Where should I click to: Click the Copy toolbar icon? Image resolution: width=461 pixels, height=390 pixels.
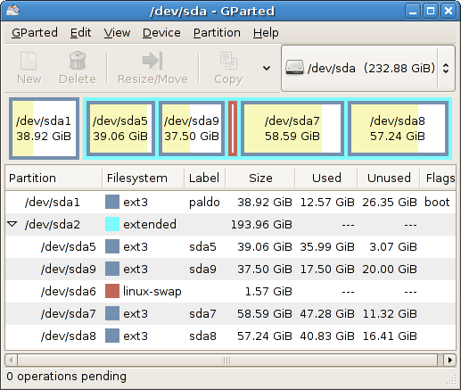coord(228,61)
